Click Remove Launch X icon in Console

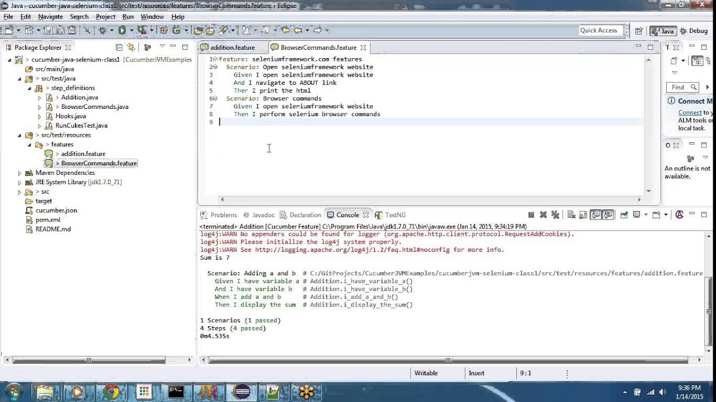(x=543, y=214)
